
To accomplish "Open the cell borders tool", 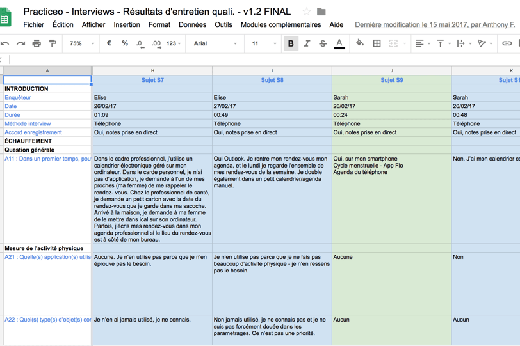I will pos(377,43).
